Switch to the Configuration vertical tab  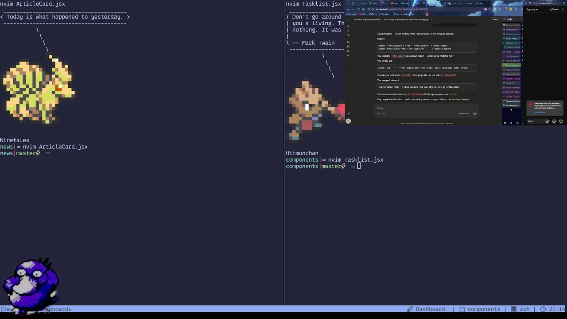(511, 56)
